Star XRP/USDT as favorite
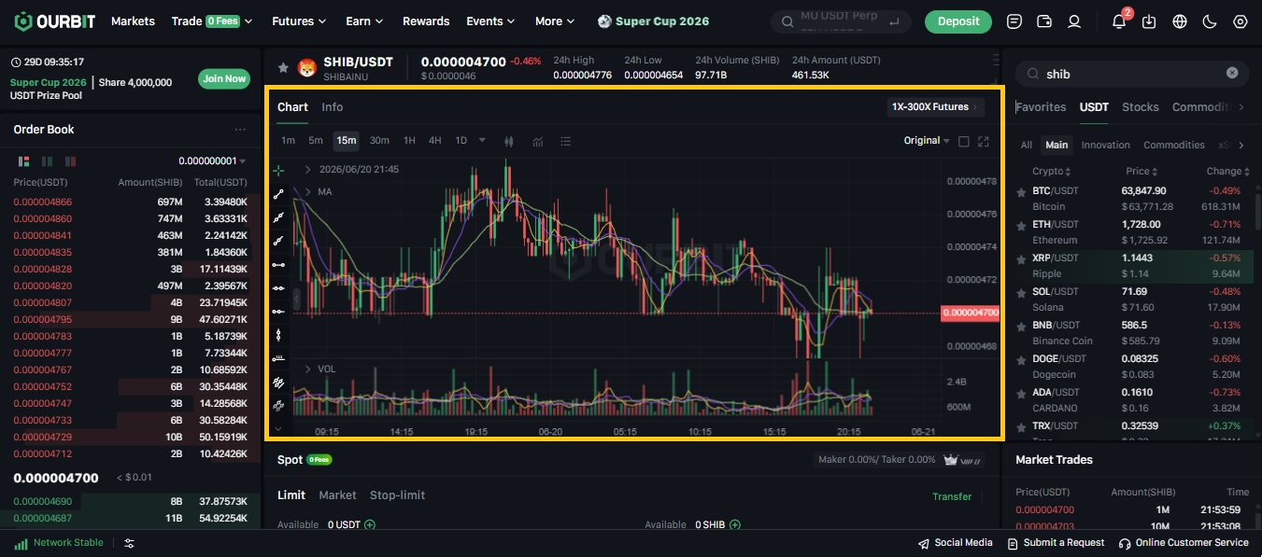1262x557 pixels. coord(1021,258)
